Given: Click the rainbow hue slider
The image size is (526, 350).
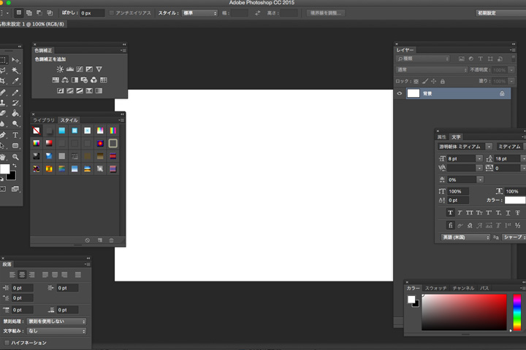Looking at the screenshot, I should (517, 313).
